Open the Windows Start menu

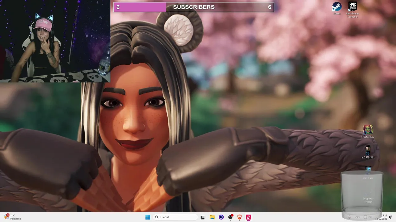148,217
